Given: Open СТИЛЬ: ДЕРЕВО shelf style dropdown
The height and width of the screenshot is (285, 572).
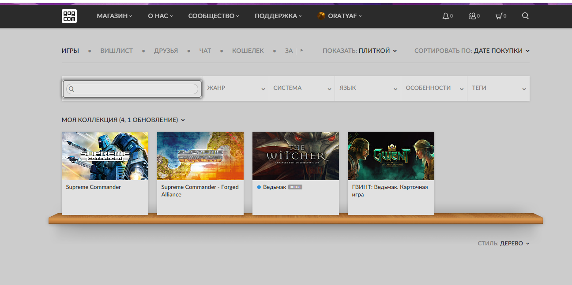Looking at the screenshot, I should coord(504,243).
